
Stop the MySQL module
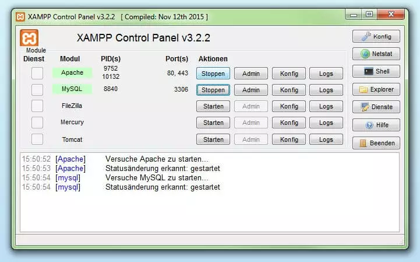[213, 90]
